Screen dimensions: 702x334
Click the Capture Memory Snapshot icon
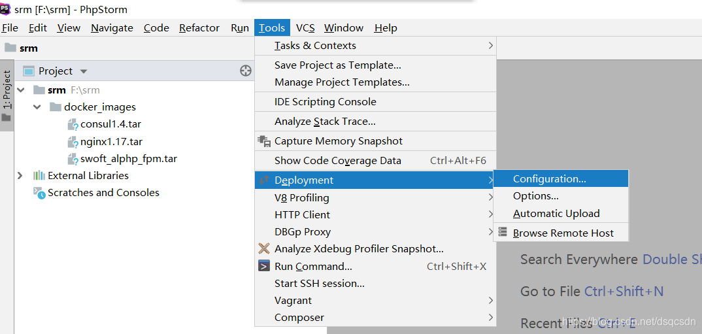[264, 141]
